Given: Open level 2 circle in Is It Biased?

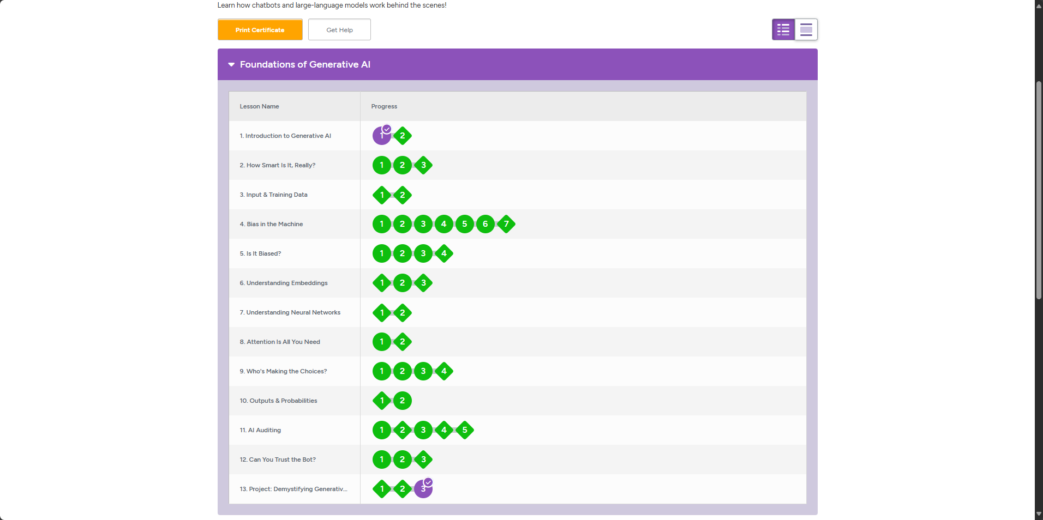Looking at the screenshot, I should tap(403, 253).
